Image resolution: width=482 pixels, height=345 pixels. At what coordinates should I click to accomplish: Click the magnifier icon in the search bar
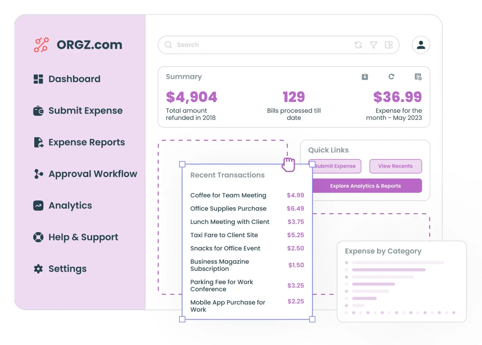[x=168, y=45]
